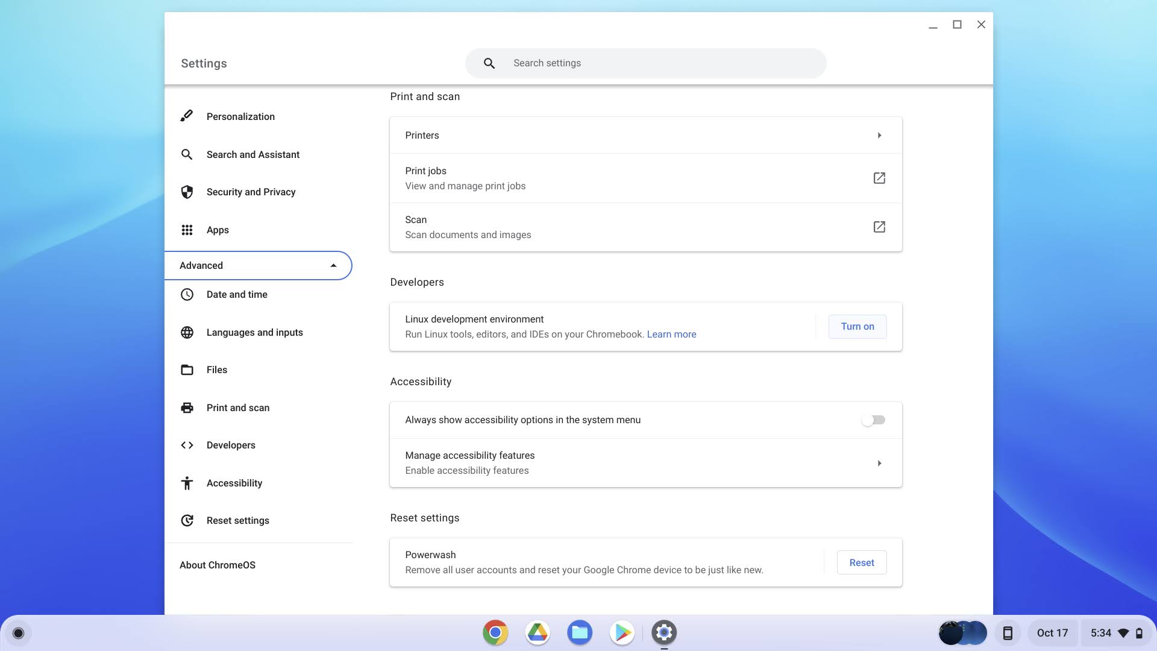Click the Languages and inputs globe icon

pyautogui.click(x=187, y=332)
